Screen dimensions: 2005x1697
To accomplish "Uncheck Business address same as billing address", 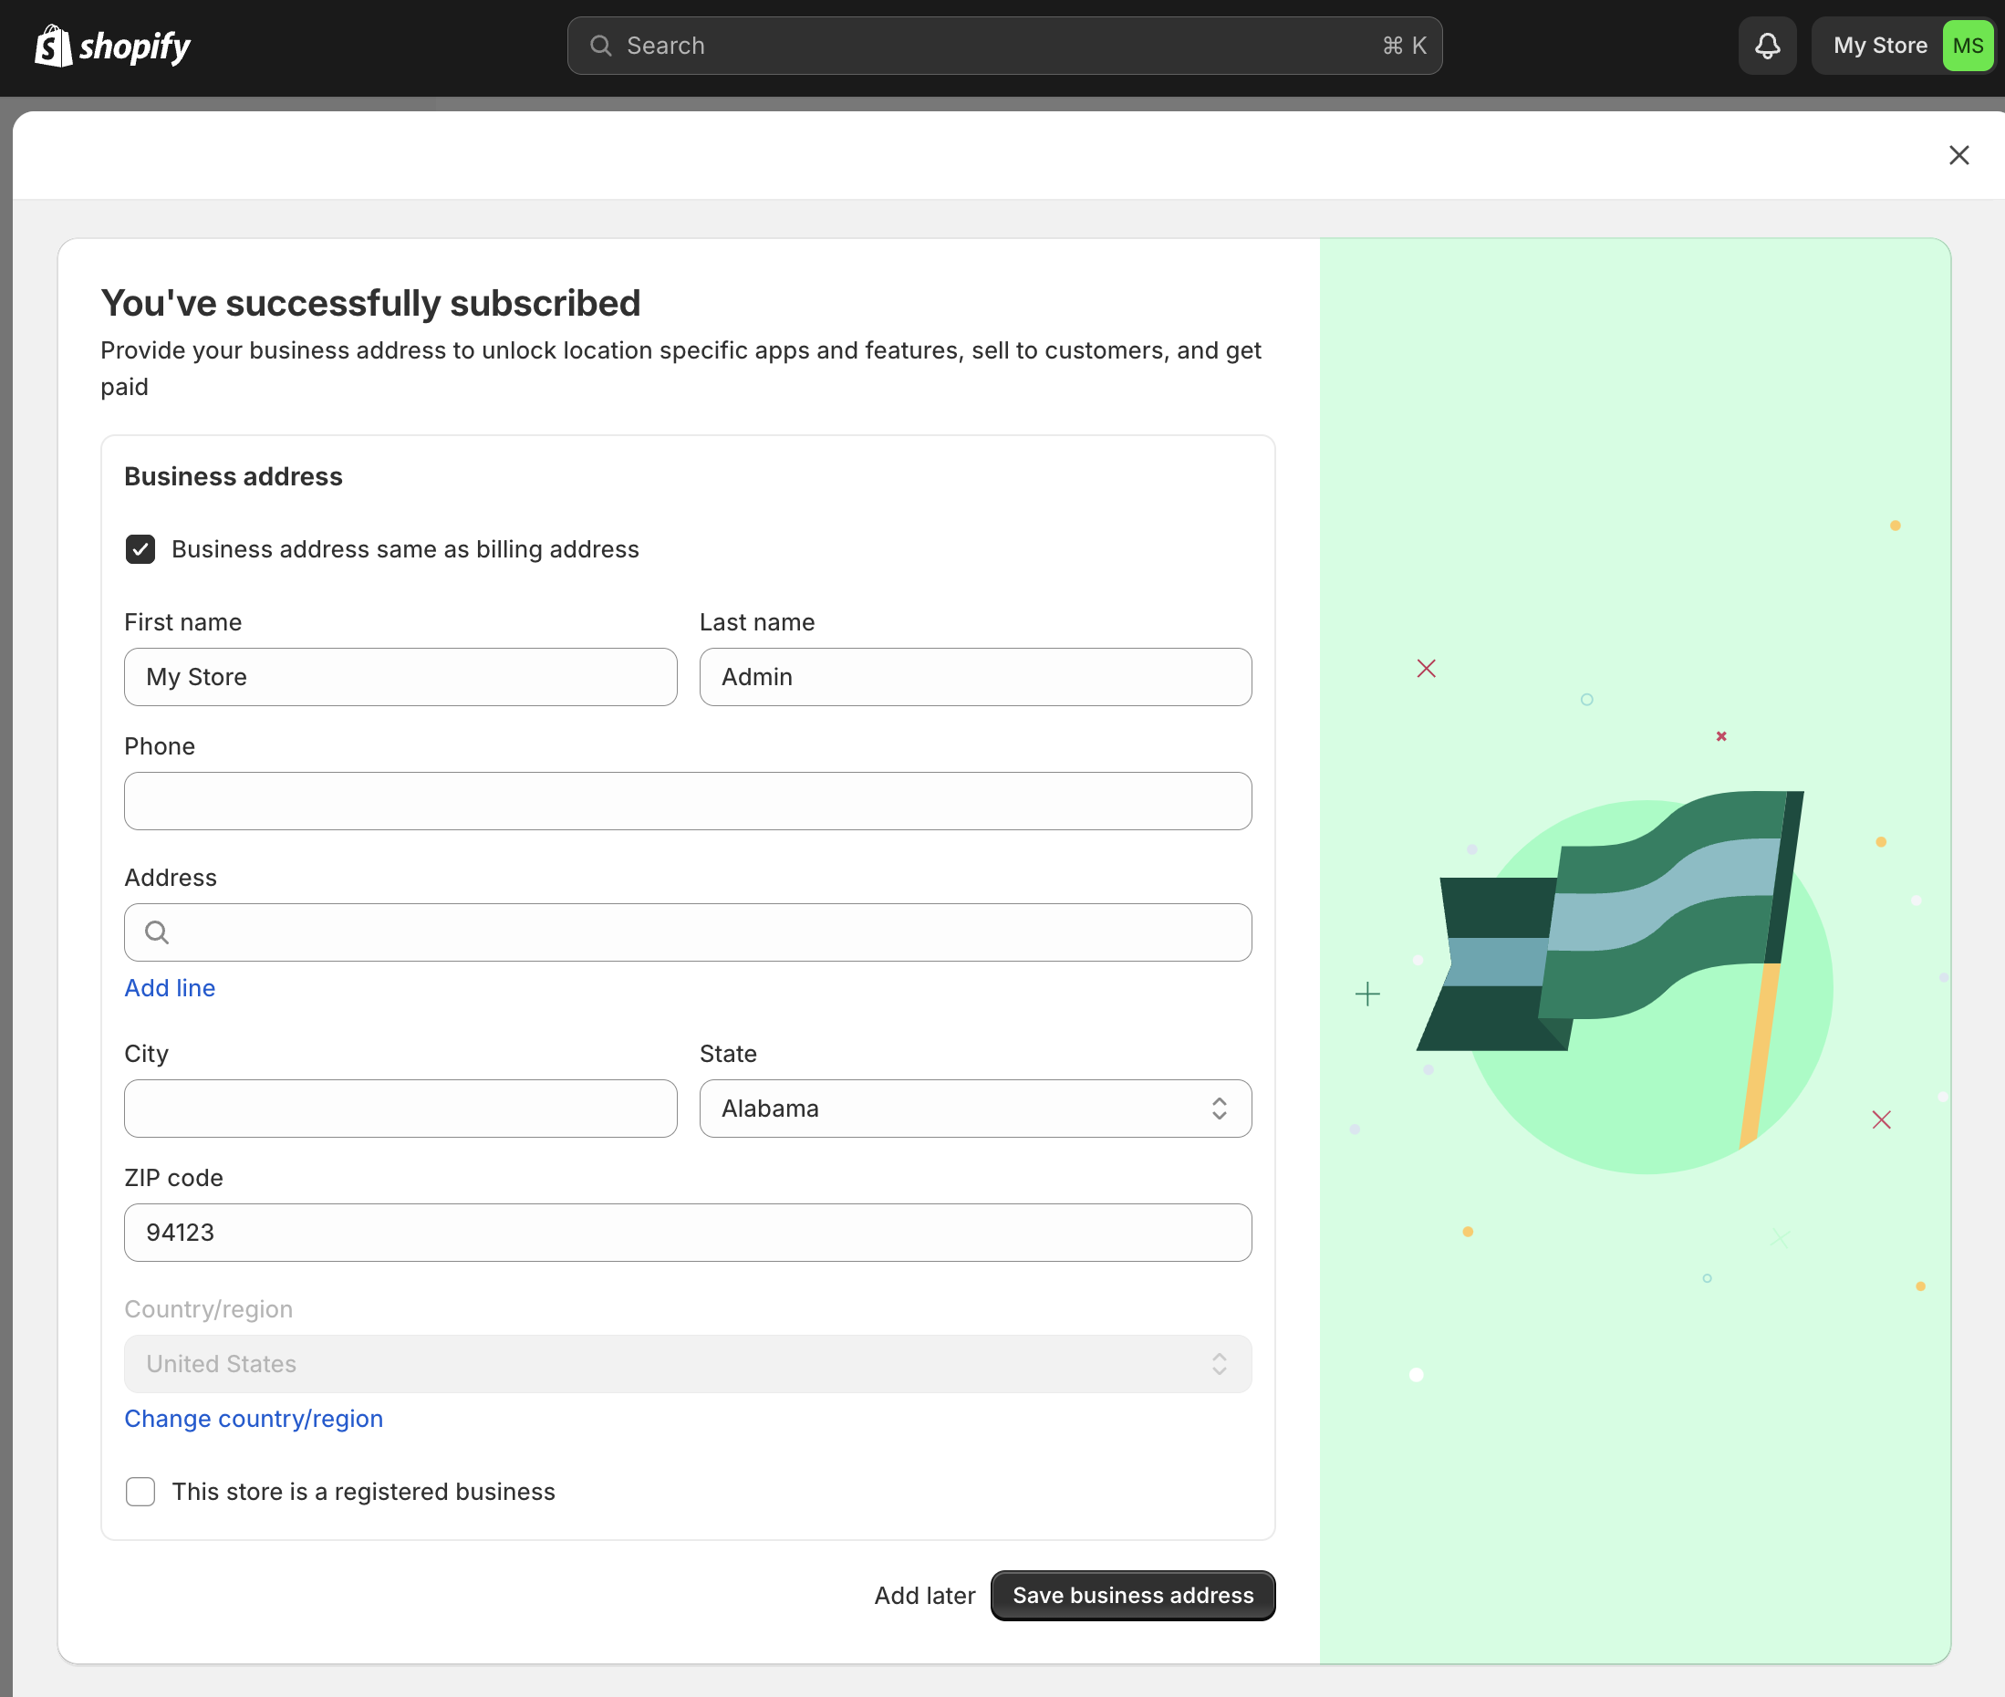I will [140, 549].
